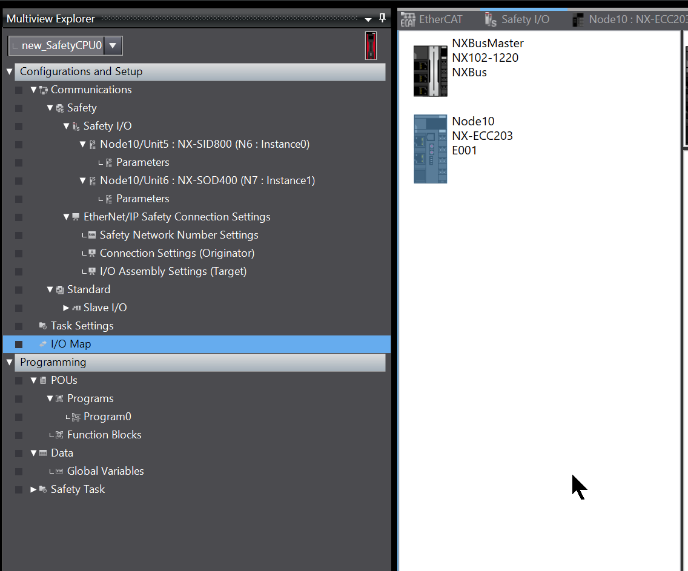This screenshot has height=571, width=688.
Task: Click the Task Settings icon
Action: (x=43, y=326)
